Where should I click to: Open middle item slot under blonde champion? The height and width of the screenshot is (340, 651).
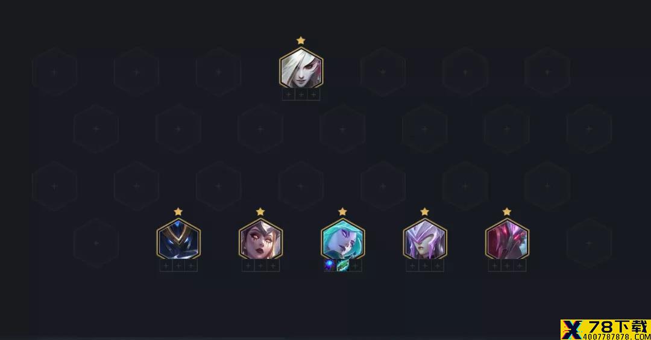pos(260,266)
